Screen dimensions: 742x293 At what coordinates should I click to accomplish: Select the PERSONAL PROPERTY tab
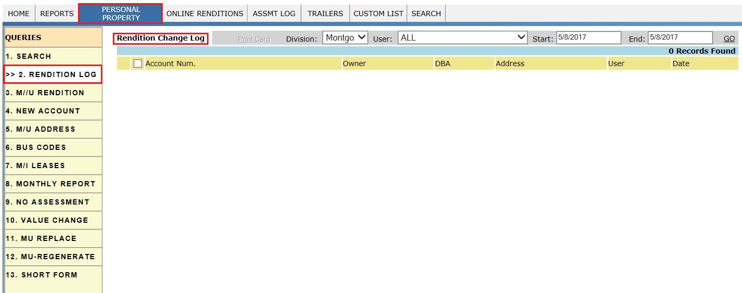click(x=121, y=14)
